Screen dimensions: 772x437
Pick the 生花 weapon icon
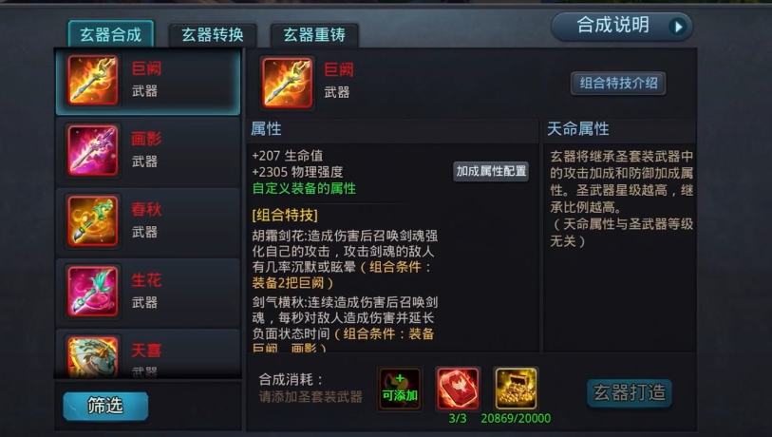93,291
